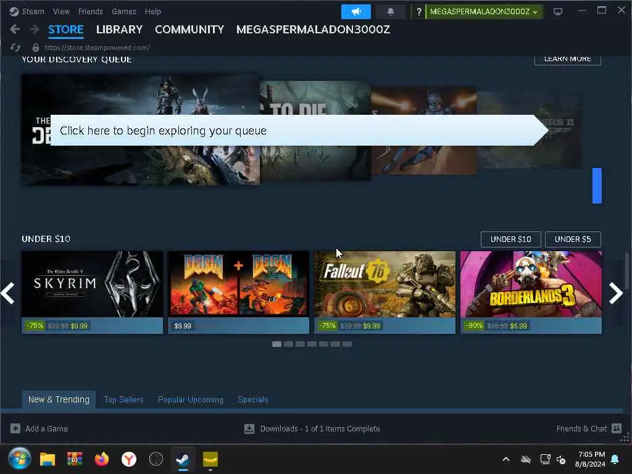Go back with the left arrow
Image resolution: width=632 pixels, height=474 pixels.
pos(15,29)
